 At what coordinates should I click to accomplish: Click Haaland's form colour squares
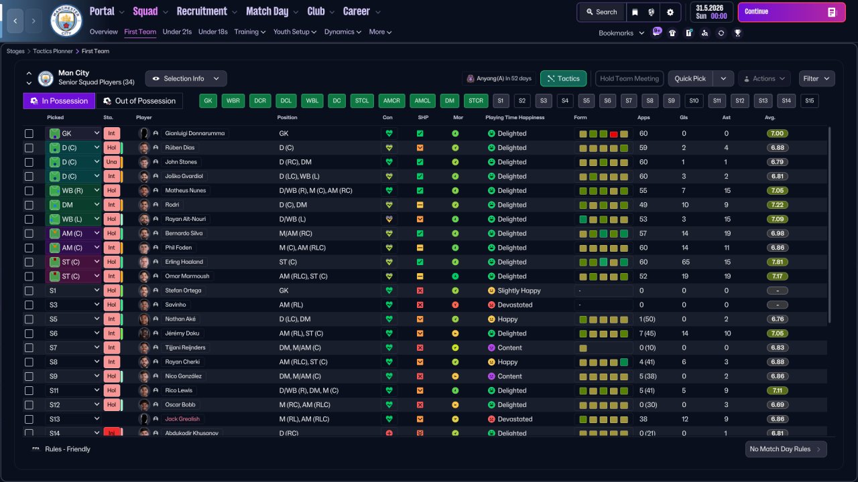(603, 262)
